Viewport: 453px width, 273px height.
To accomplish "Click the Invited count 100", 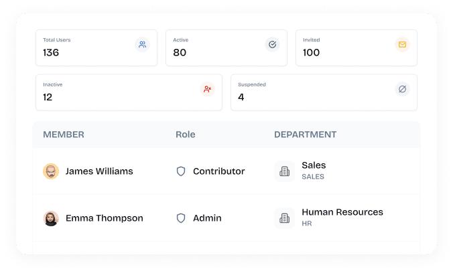I will point(311,52).
